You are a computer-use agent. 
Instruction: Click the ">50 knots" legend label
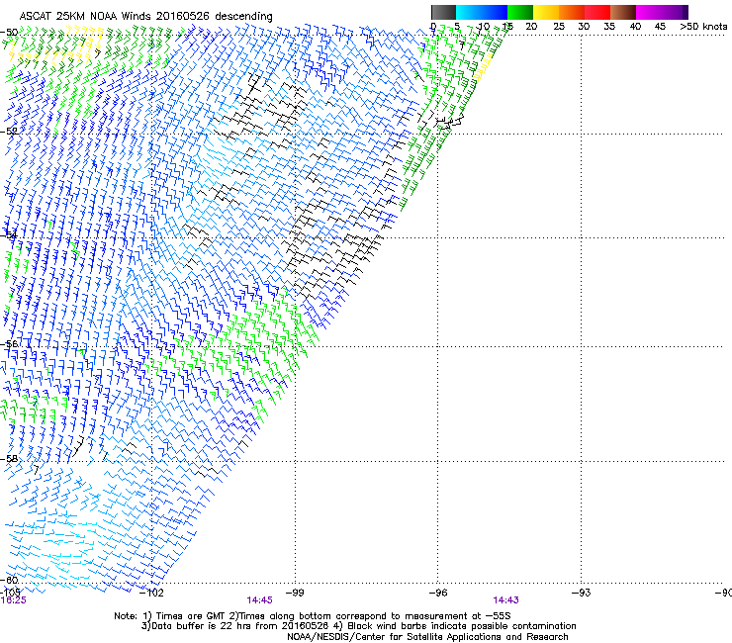click(703, 27)
